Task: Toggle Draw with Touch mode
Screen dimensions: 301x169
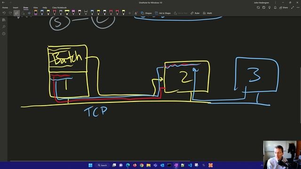Action: (136, 13)
